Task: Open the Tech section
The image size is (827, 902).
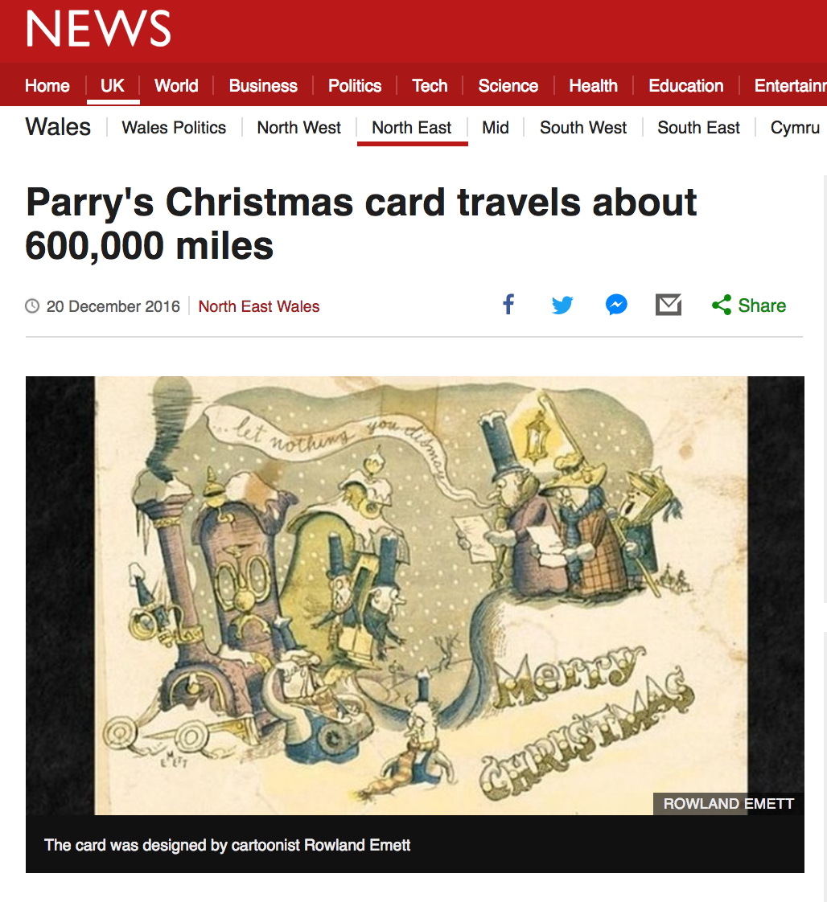Action: click(430, 86)
